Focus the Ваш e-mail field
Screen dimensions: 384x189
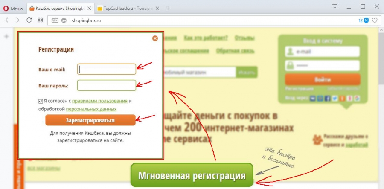tap(107, 69)
